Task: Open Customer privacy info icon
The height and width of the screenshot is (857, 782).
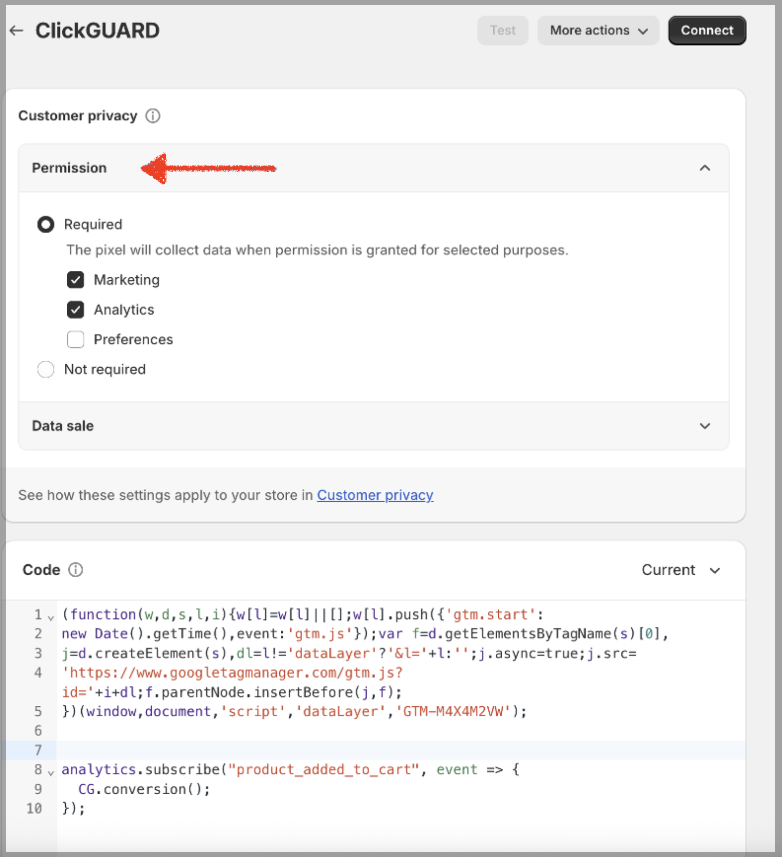Action: pyautogui.click(x=153, y=116)
